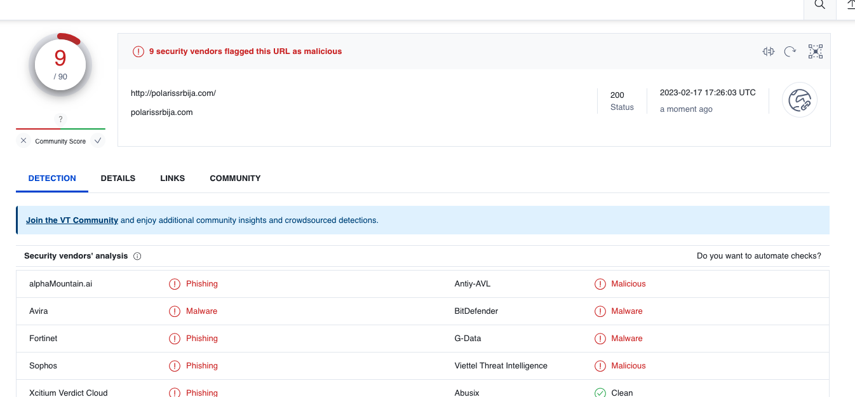Viewport: 855px width, 397px height.
Task: Go to the COMMUNITY tab
Action: coord(235,178)
